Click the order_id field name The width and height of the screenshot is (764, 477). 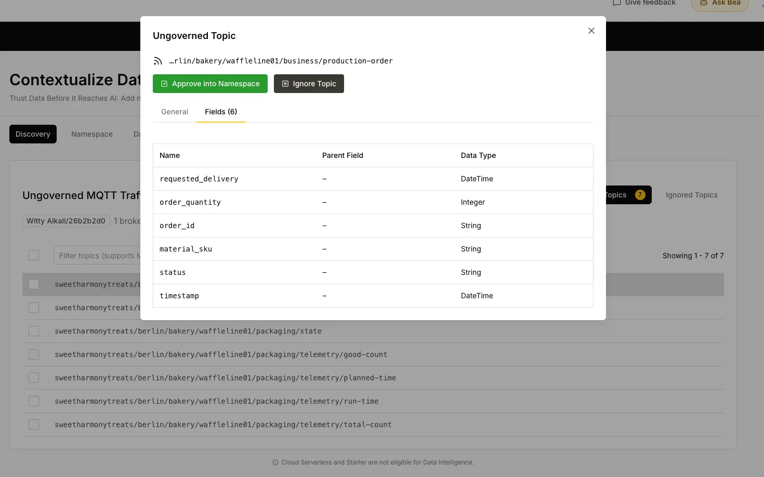click(x=177, y=226)
